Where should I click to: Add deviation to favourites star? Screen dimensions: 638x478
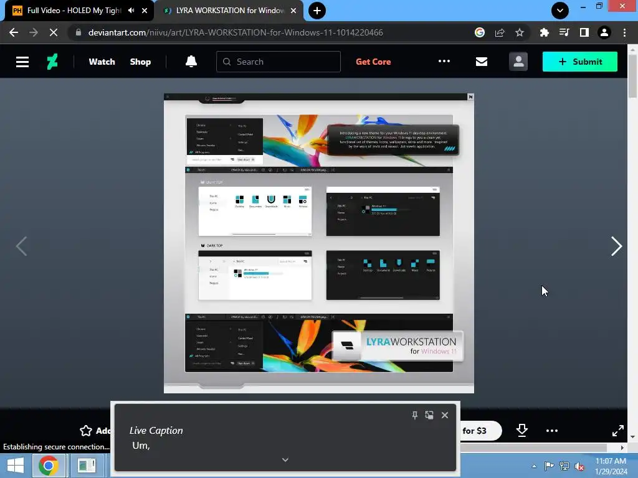pos(86,431)
